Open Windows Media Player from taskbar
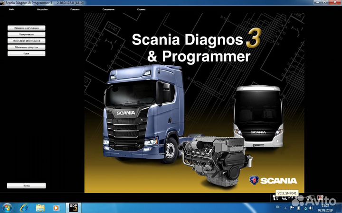 coord(56,208)
